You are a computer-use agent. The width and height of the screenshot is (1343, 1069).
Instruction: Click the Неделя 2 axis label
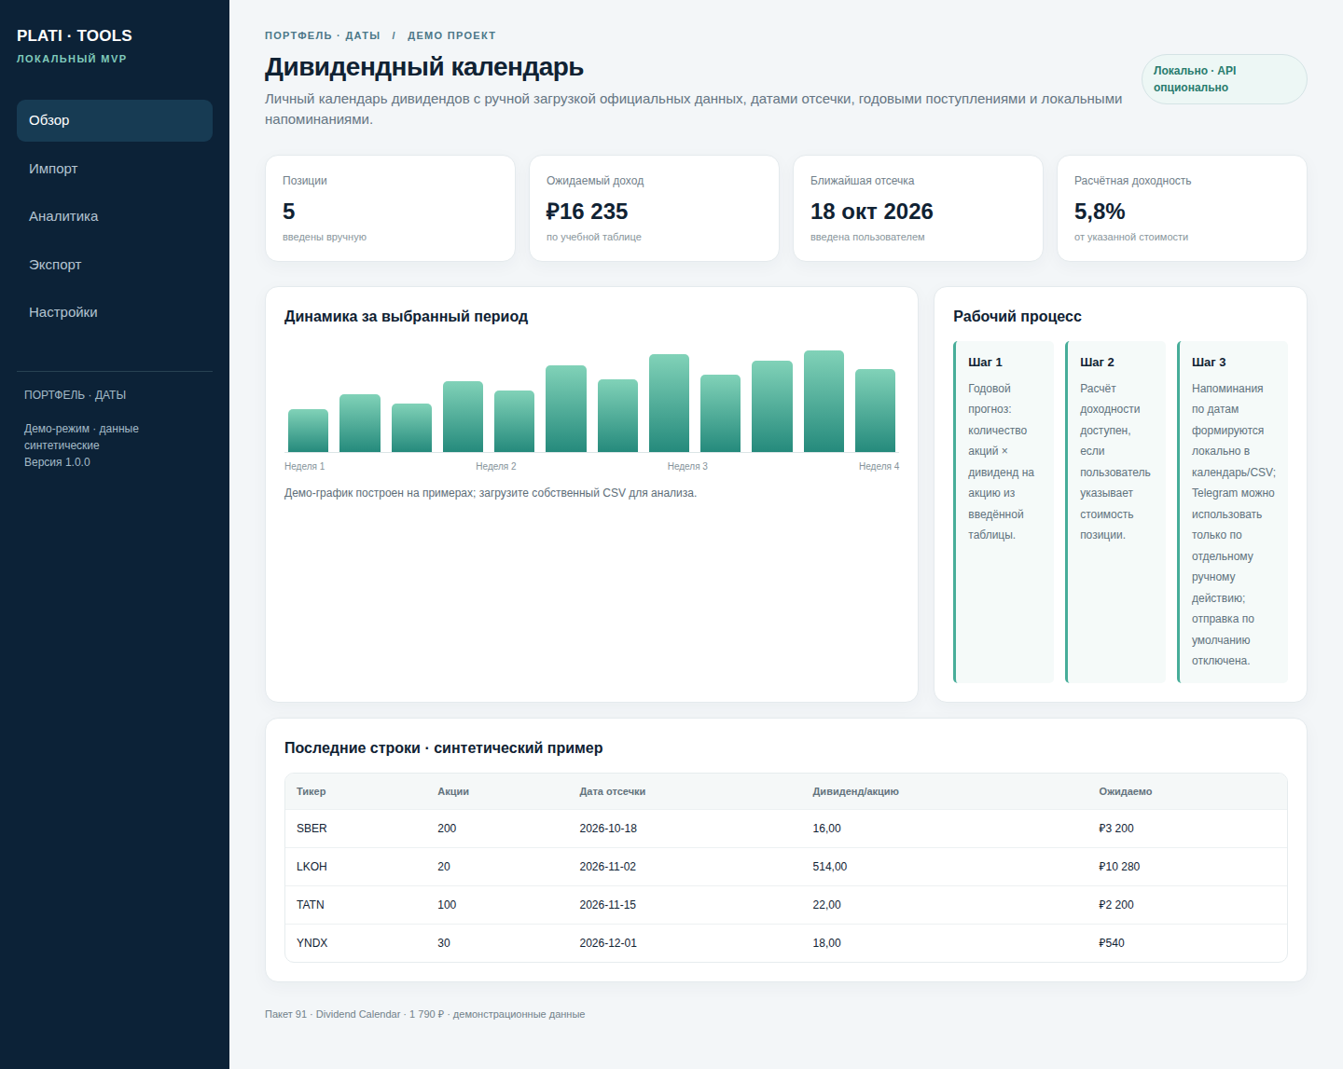pyautogui.click(x=496, y=466)
